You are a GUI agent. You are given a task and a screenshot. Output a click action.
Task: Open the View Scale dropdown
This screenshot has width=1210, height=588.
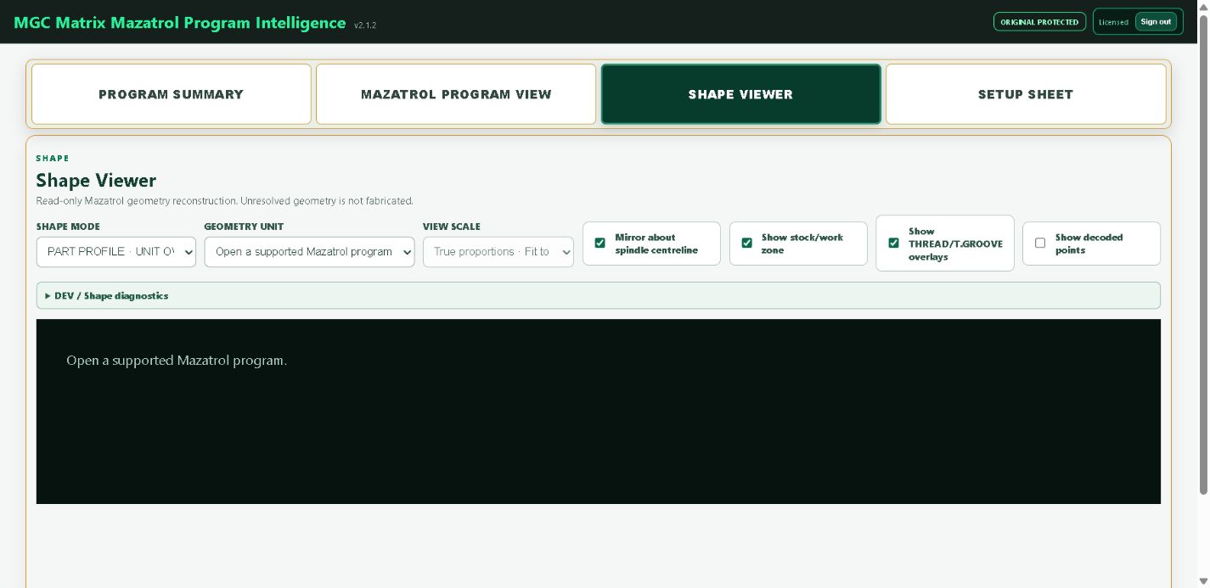pos(498,252)
